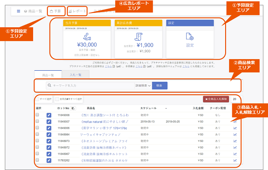Check the row checkbox for lot 11848967
Screen dimensions: 268x170
coord(37,153)
